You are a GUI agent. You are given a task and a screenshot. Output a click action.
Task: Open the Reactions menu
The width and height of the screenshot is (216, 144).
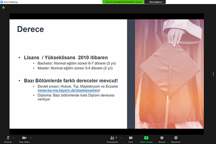[176, 139]
